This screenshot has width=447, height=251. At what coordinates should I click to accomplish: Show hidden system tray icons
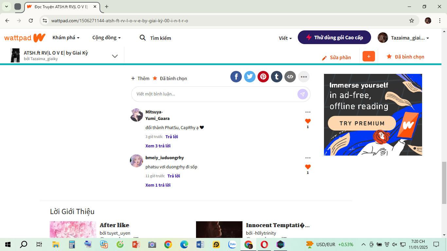pyautogui.click(x=364, y=244)
